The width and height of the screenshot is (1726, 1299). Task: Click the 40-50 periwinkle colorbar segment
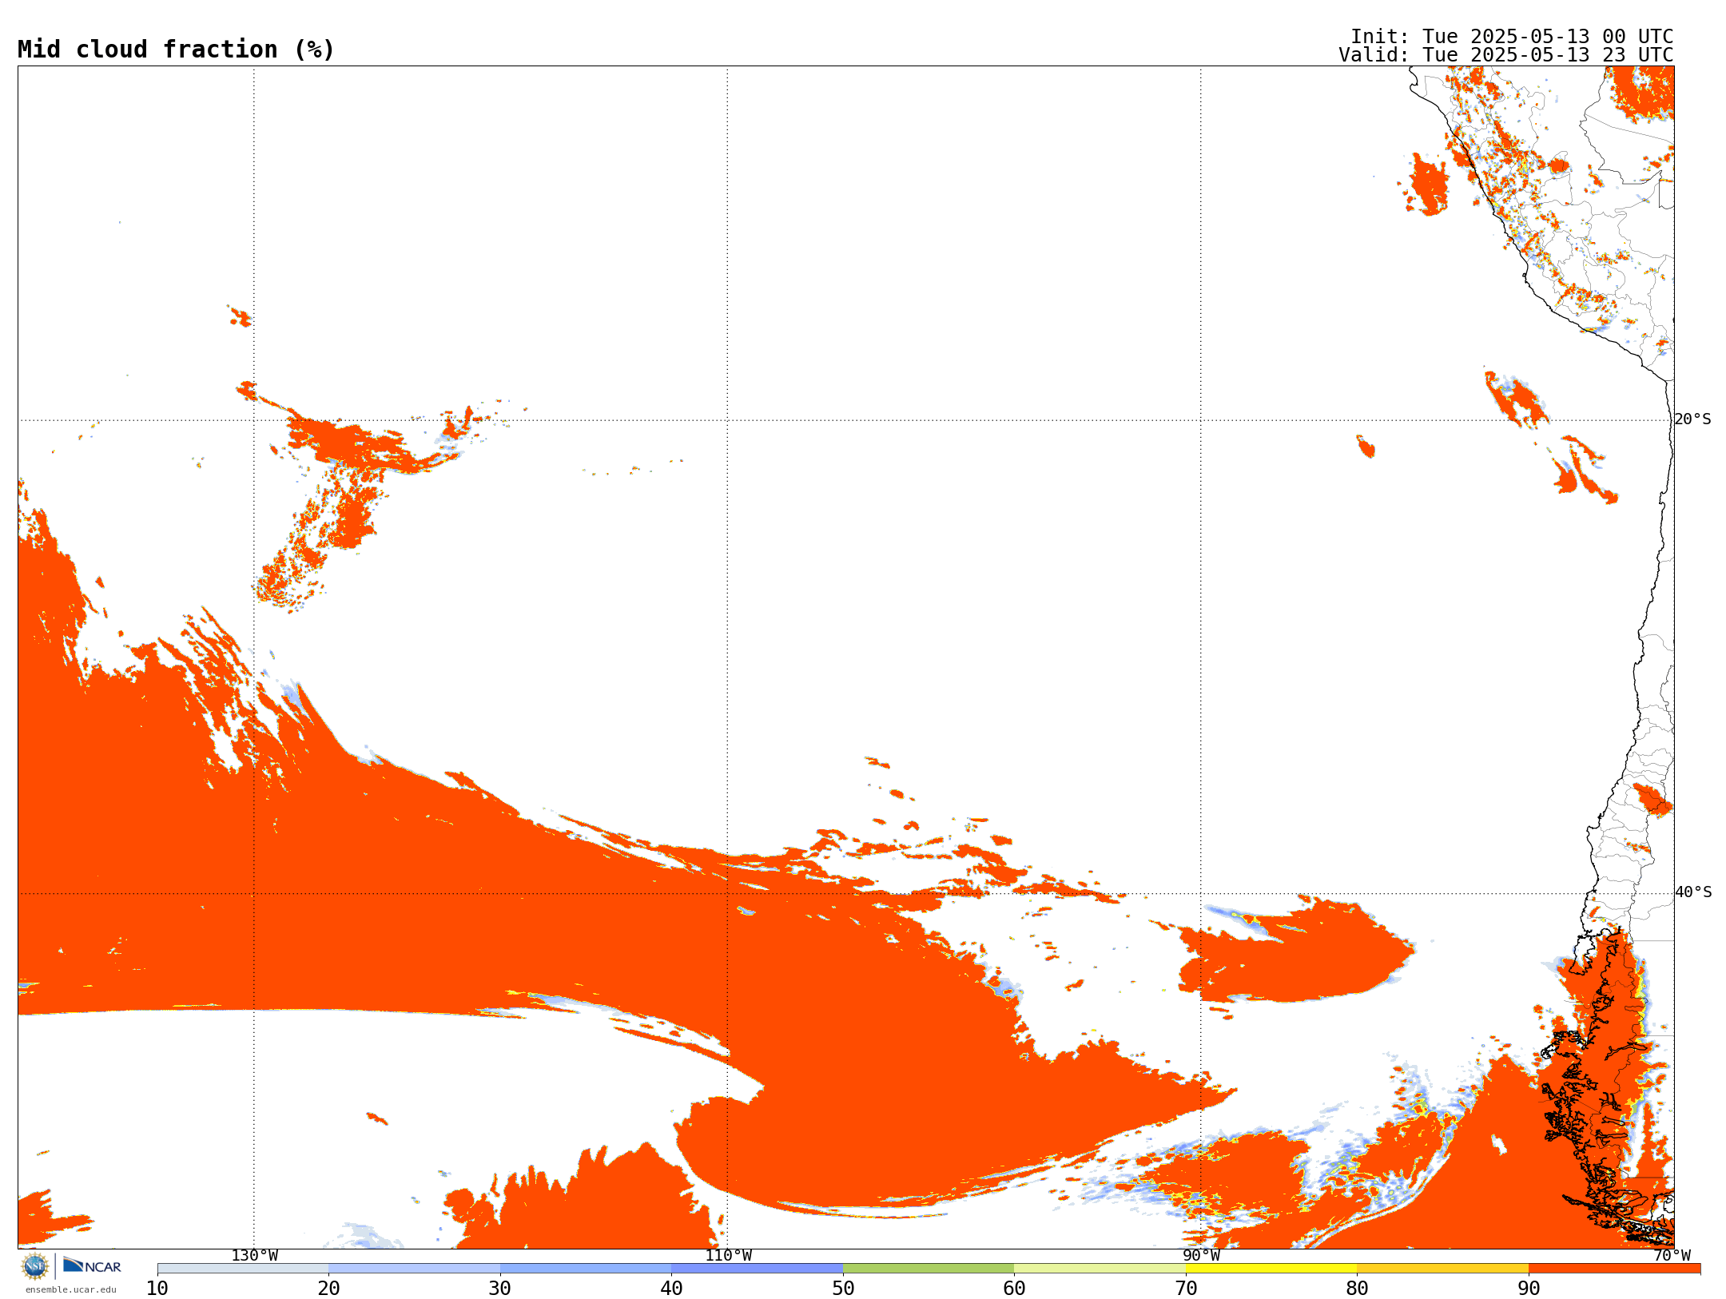(757, 1269)
